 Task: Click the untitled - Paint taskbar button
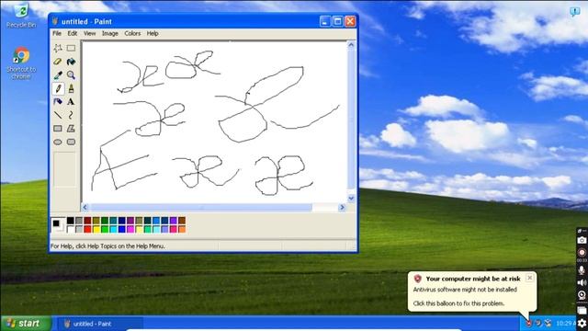click(100, 324)
